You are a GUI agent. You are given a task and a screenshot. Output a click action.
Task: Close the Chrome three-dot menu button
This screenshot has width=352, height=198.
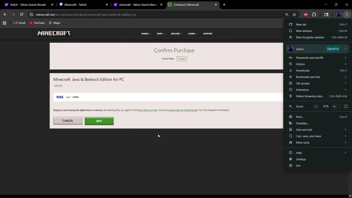pyautogui.click(x=347, y=15)
